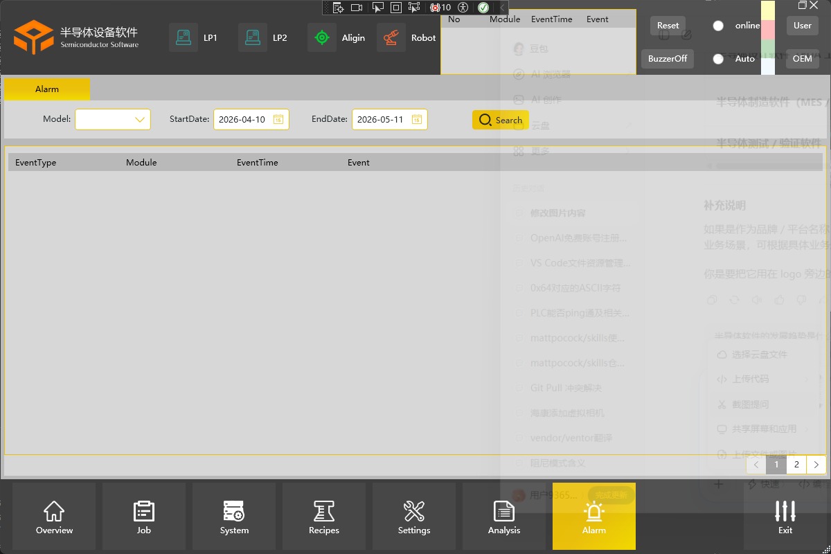The image size is (831, 554).
Task: Click the EventType column header
Action: (x=36, y=163)
